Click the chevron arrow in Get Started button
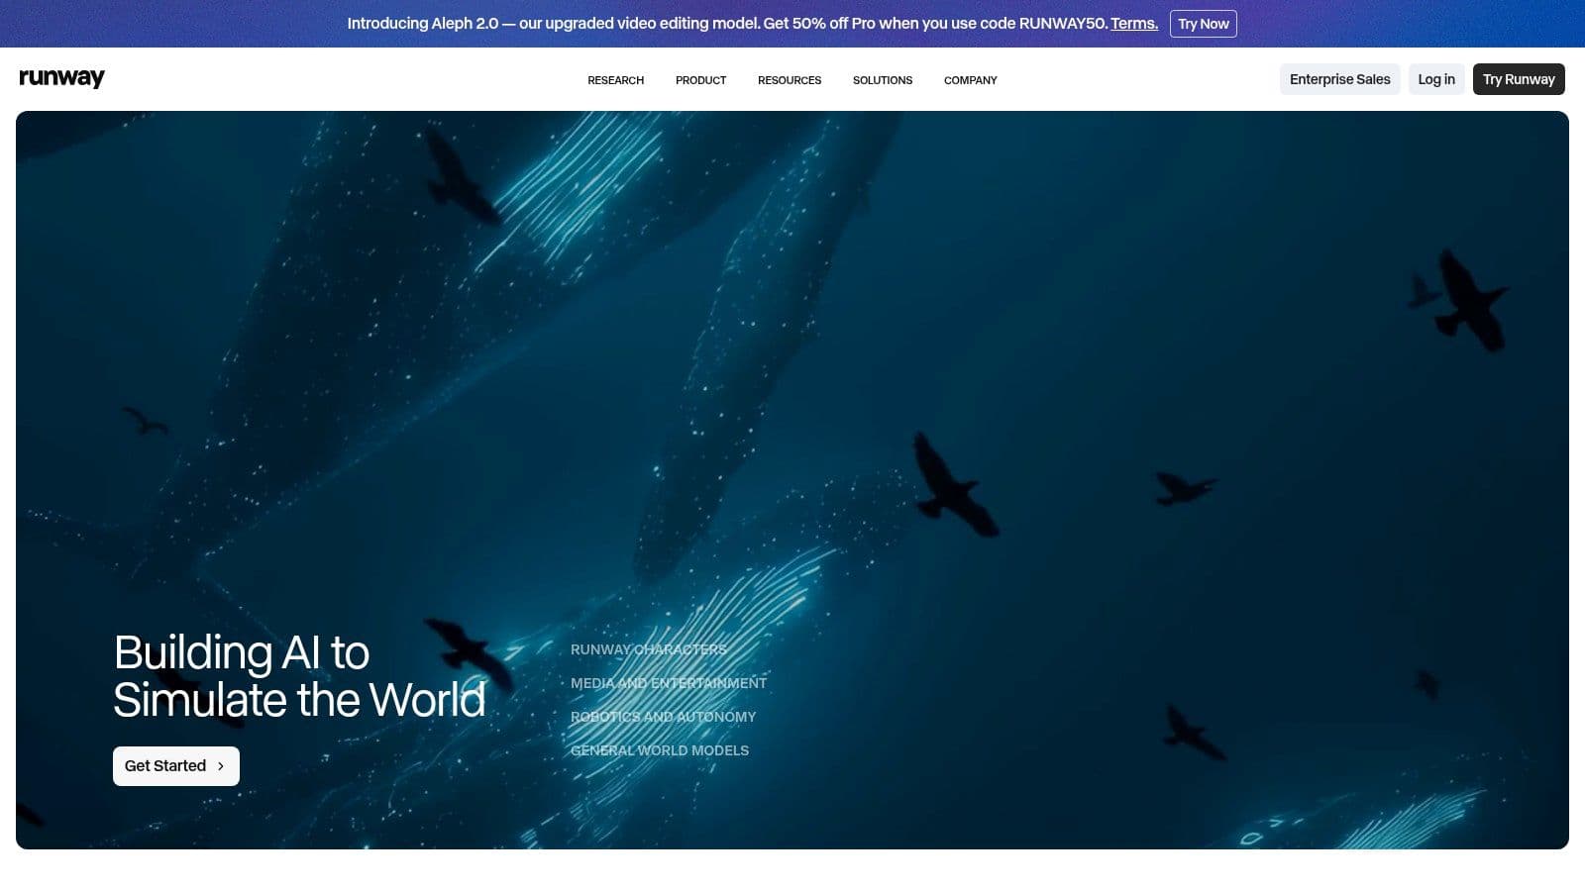This screenshot has height=891, width=1585. [x=221, y=766]
